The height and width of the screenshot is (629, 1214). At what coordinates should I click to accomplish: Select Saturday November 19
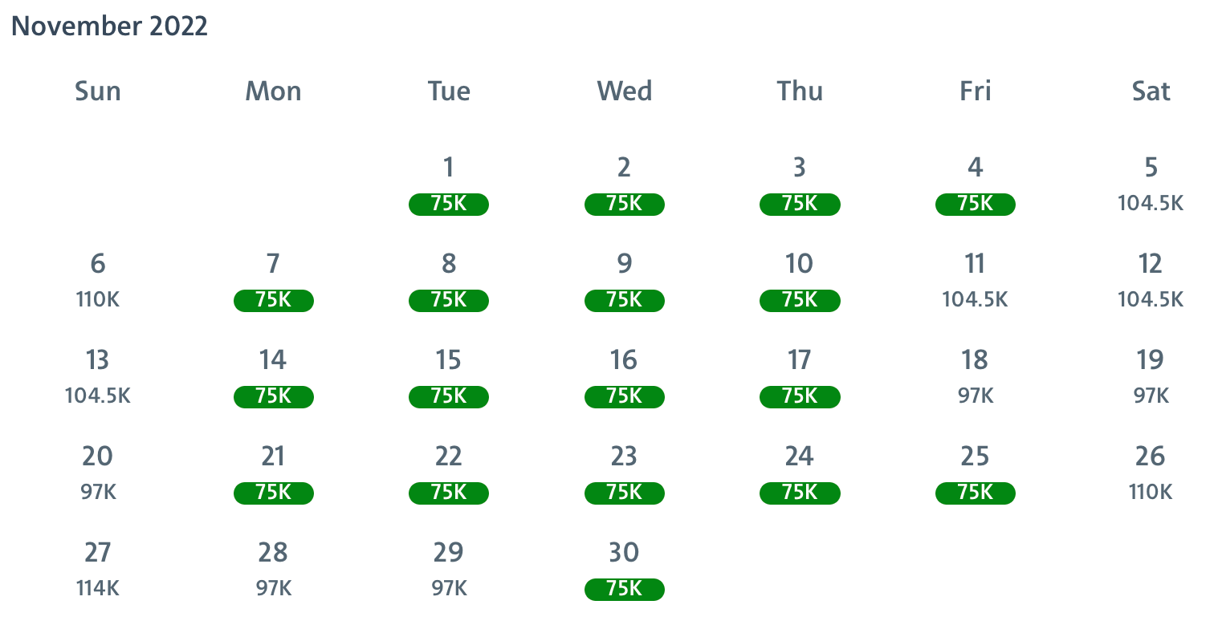pos(1150,375)
